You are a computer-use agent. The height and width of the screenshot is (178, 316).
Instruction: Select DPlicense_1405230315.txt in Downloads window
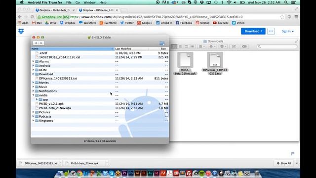point(215,64)
